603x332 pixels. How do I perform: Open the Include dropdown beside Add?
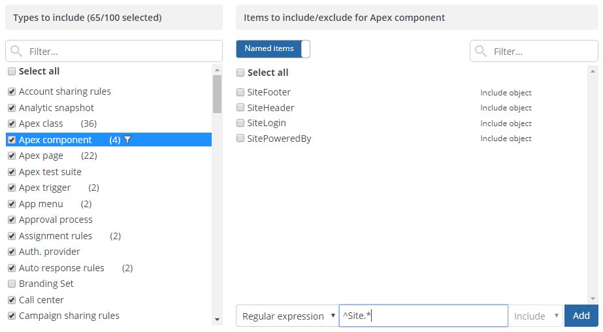point(536,316)
